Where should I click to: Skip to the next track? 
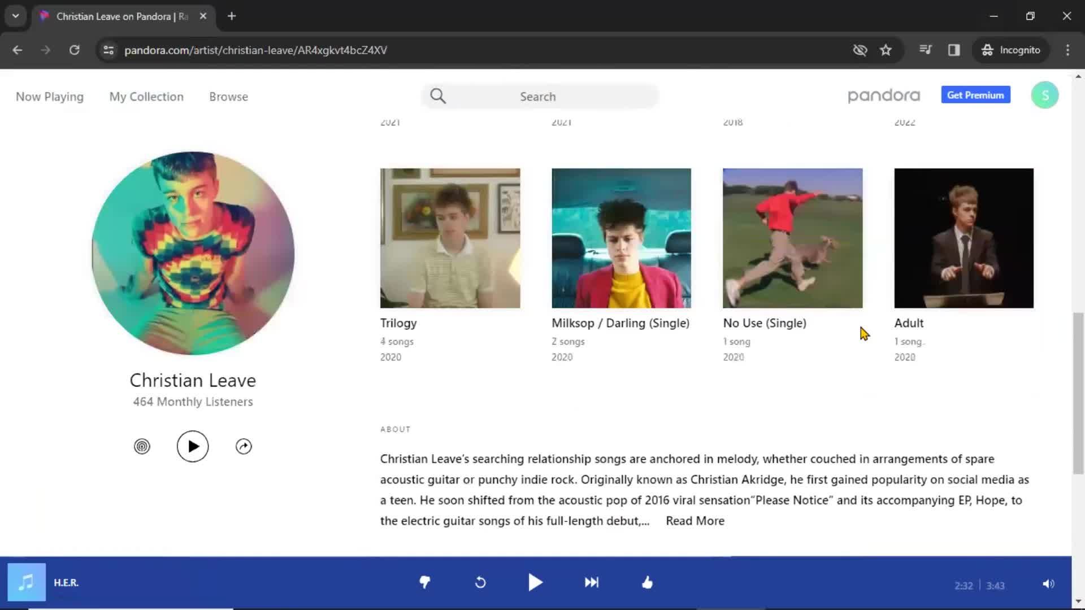[x=592, y=582]
